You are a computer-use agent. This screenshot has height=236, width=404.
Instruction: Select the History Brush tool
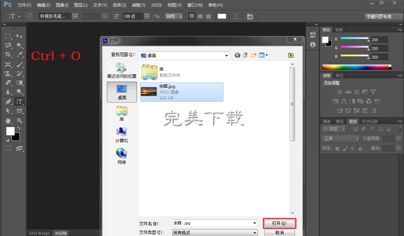pos(19,74)
